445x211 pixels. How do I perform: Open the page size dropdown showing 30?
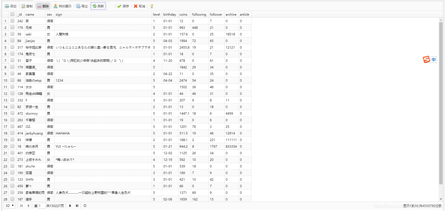(x=10, y=206)
